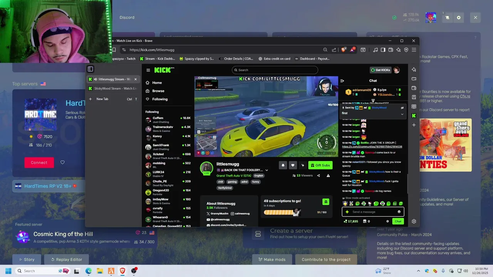Click gift icon in subscriptions goal card

pos(326,202)
